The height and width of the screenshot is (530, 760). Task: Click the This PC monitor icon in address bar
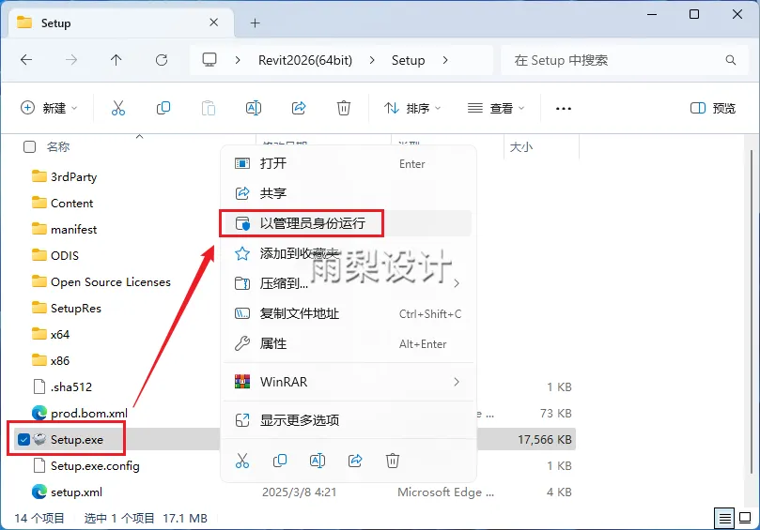pyautogui.click(x=209, y=60)
